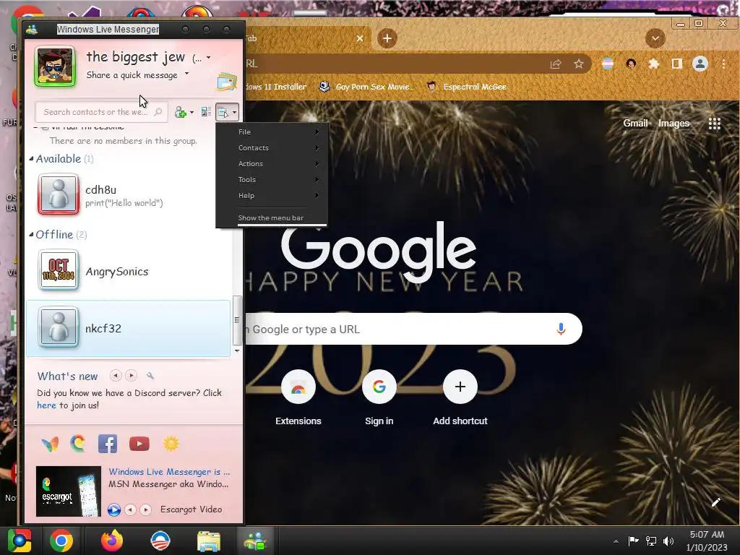This screenshot has width=740, height=555.
Task: Collapse the Offline contacts group
Action: [31, 235]
